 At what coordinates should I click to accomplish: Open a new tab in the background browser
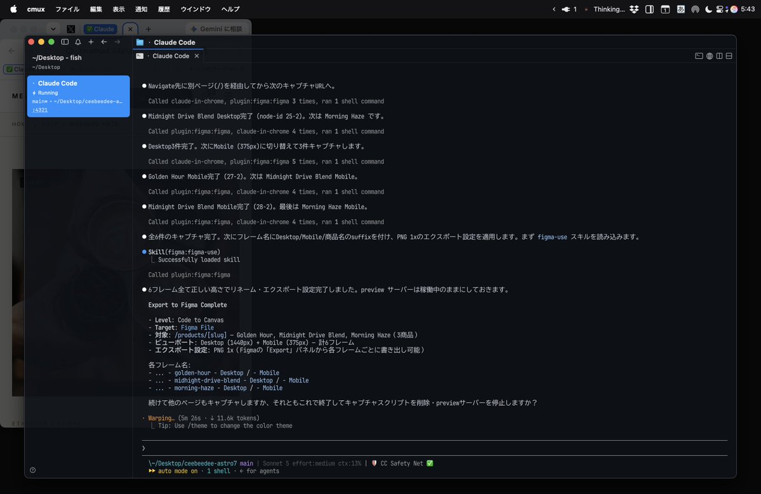click(x=149, y=29)
